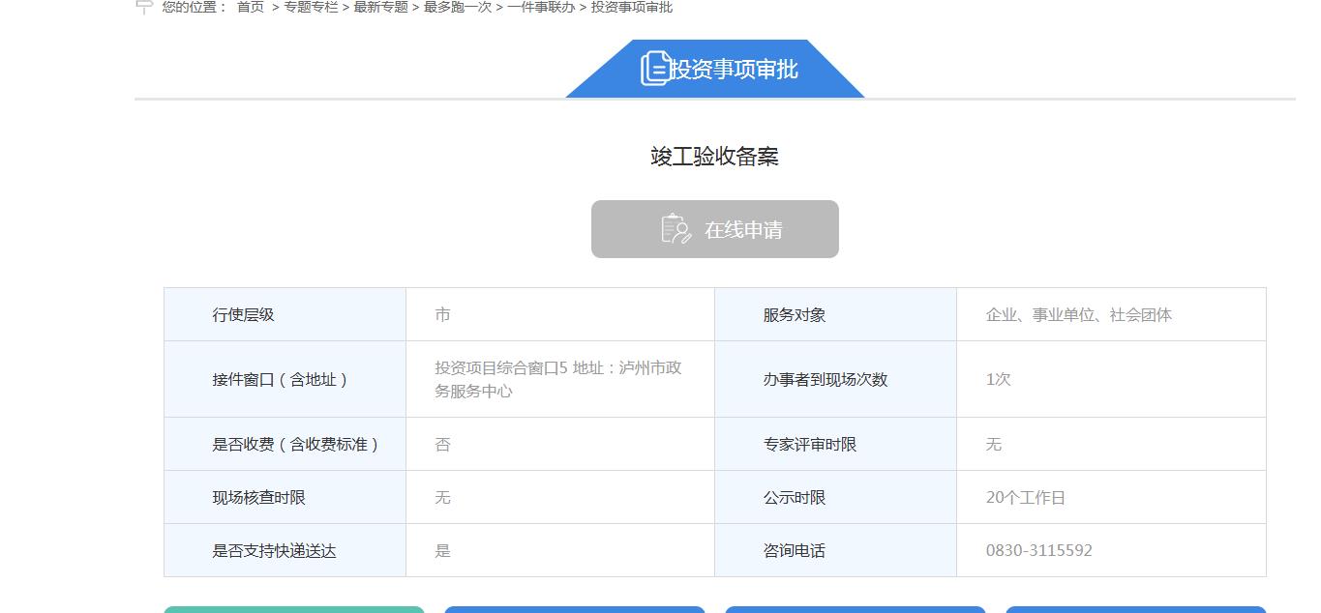Viewport: 1321px width, 613px height.
Task: Open the 专题专栏 breadcrumb link
Action: tap(310, 8)
